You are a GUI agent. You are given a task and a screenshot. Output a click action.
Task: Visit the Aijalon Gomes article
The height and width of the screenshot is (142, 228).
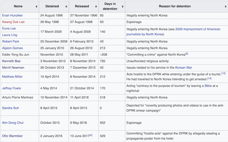point(13,48)
